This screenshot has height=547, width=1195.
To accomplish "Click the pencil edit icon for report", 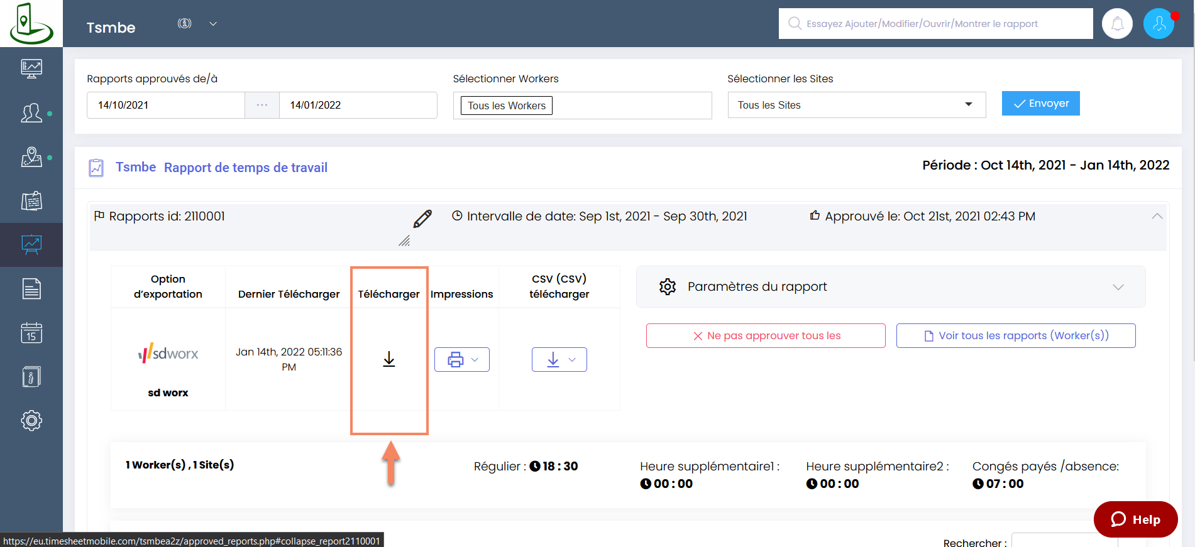I will click(x=422, y=219).
